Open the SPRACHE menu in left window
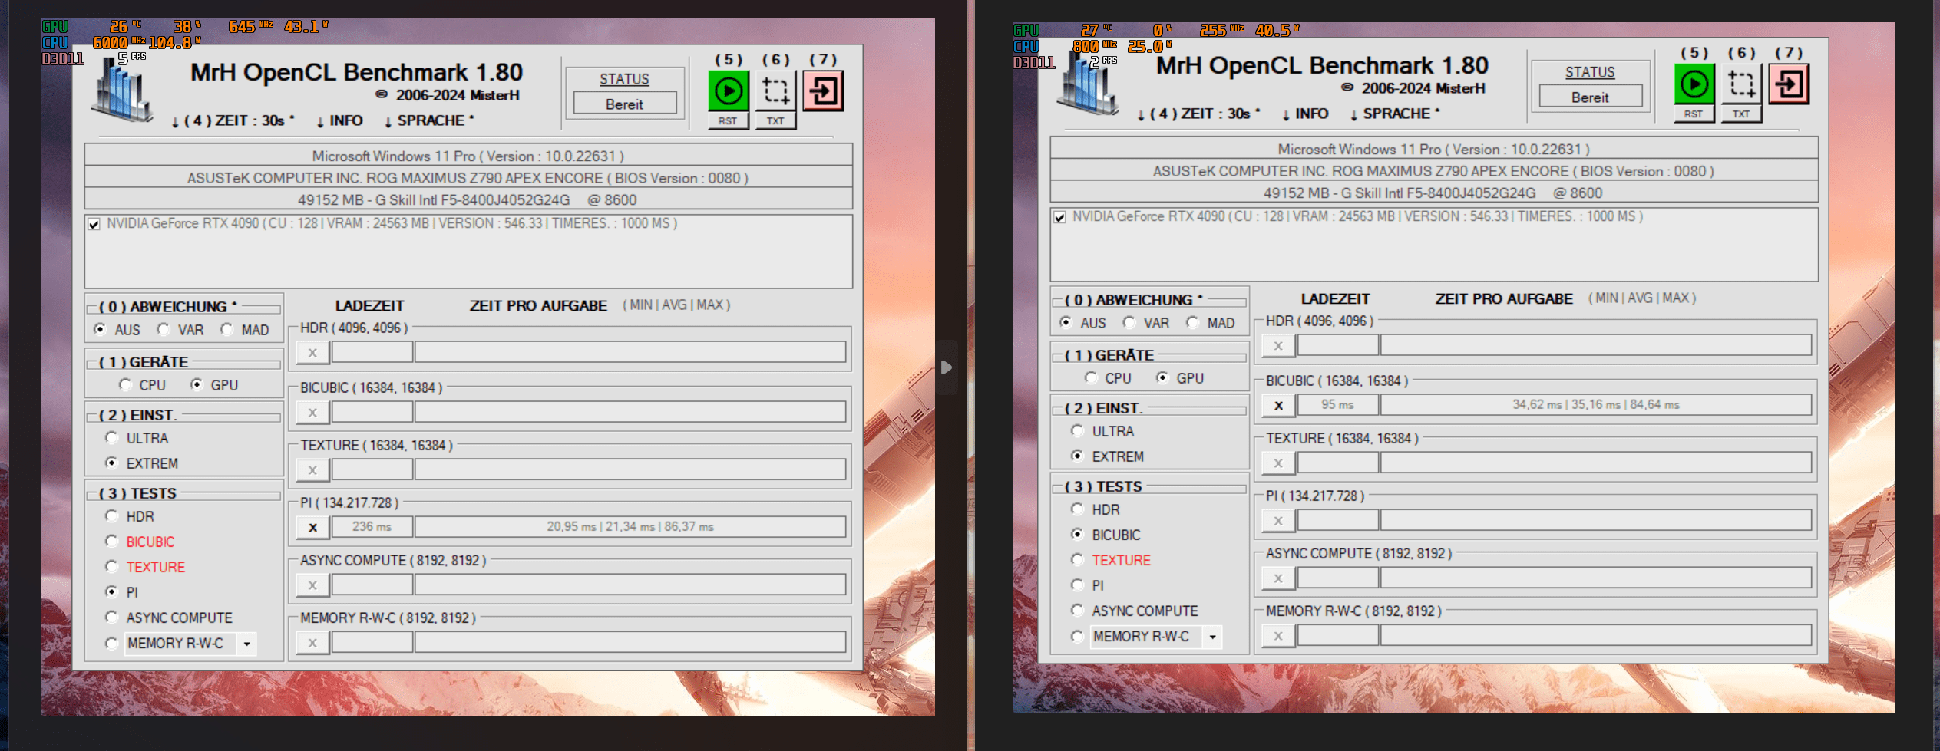 point(429,121)
